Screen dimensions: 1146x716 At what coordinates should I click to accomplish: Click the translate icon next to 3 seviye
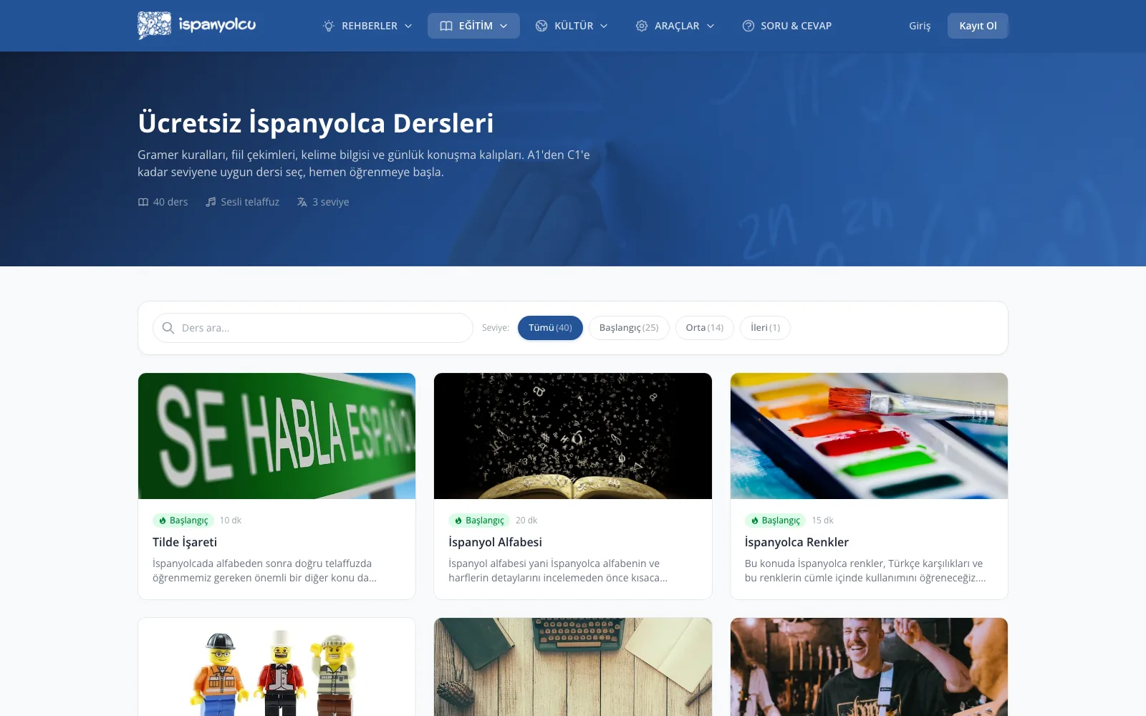click(302, 202)
